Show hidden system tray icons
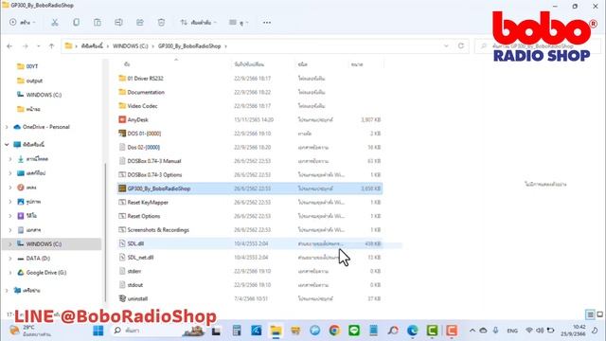The image size is (606, 341). coord(472,331)
